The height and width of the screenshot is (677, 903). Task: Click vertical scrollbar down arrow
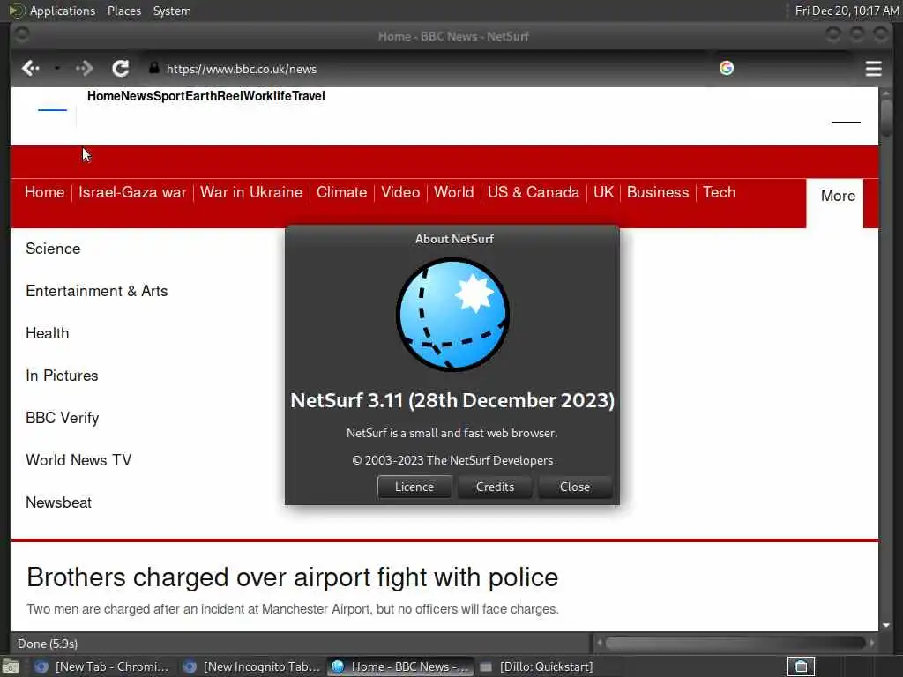coord(885,625)
